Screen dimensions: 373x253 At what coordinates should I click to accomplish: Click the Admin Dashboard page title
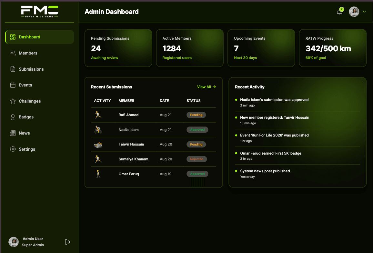pyautogui.click(x=112, y=12)
